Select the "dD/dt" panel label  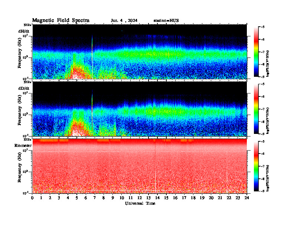[24, 88]
